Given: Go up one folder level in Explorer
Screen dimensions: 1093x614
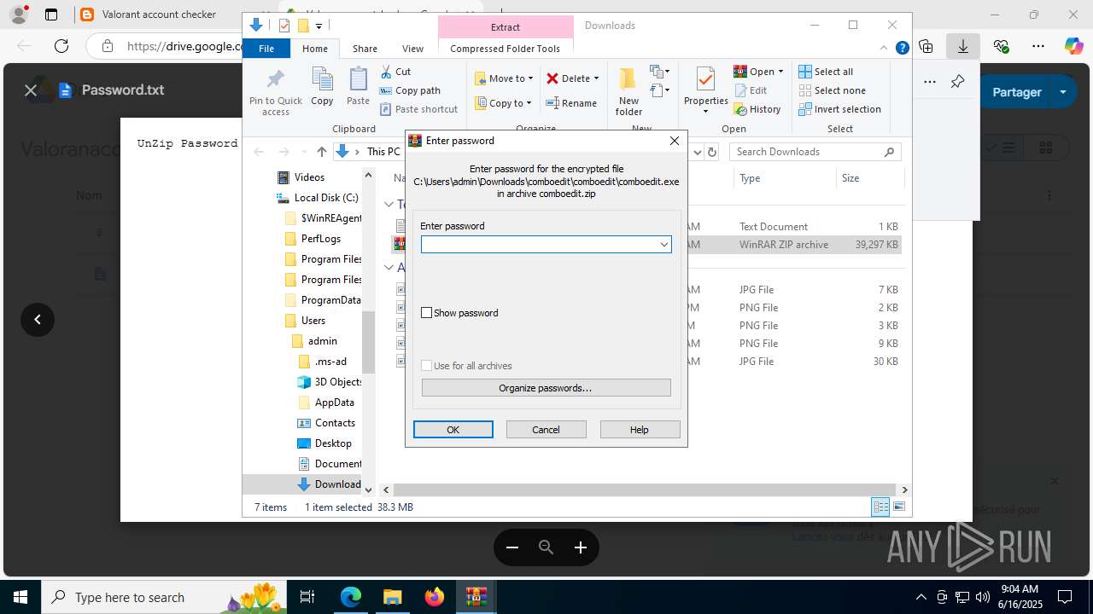Looking at the screenshot, I should [x=321, y=152].
